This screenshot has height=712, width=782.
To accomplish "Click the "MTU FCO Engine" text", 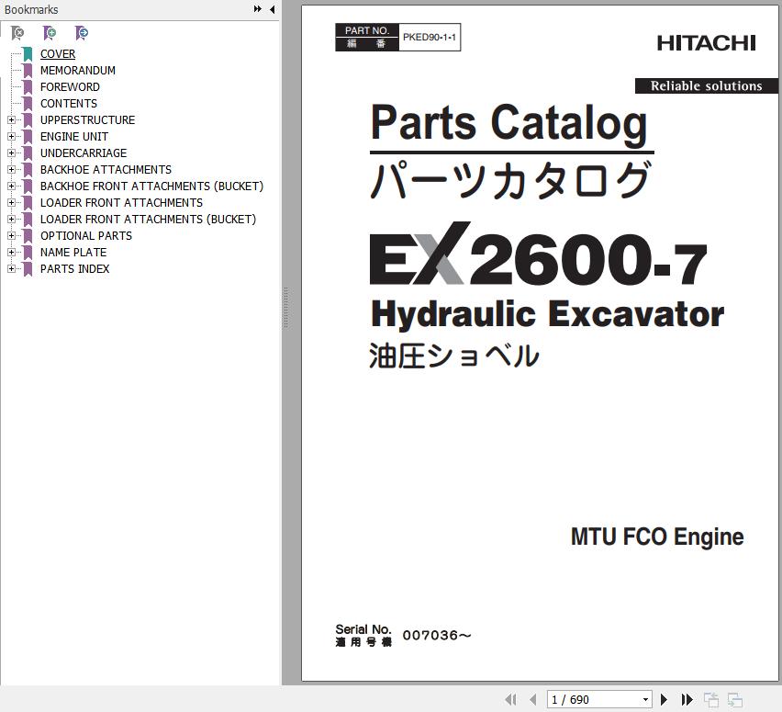I will pos(657,537).
